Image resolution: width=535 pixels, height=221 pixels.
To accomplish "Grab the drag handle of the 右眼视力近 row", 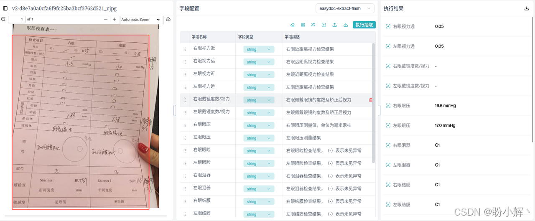I will tap(184, 49).
